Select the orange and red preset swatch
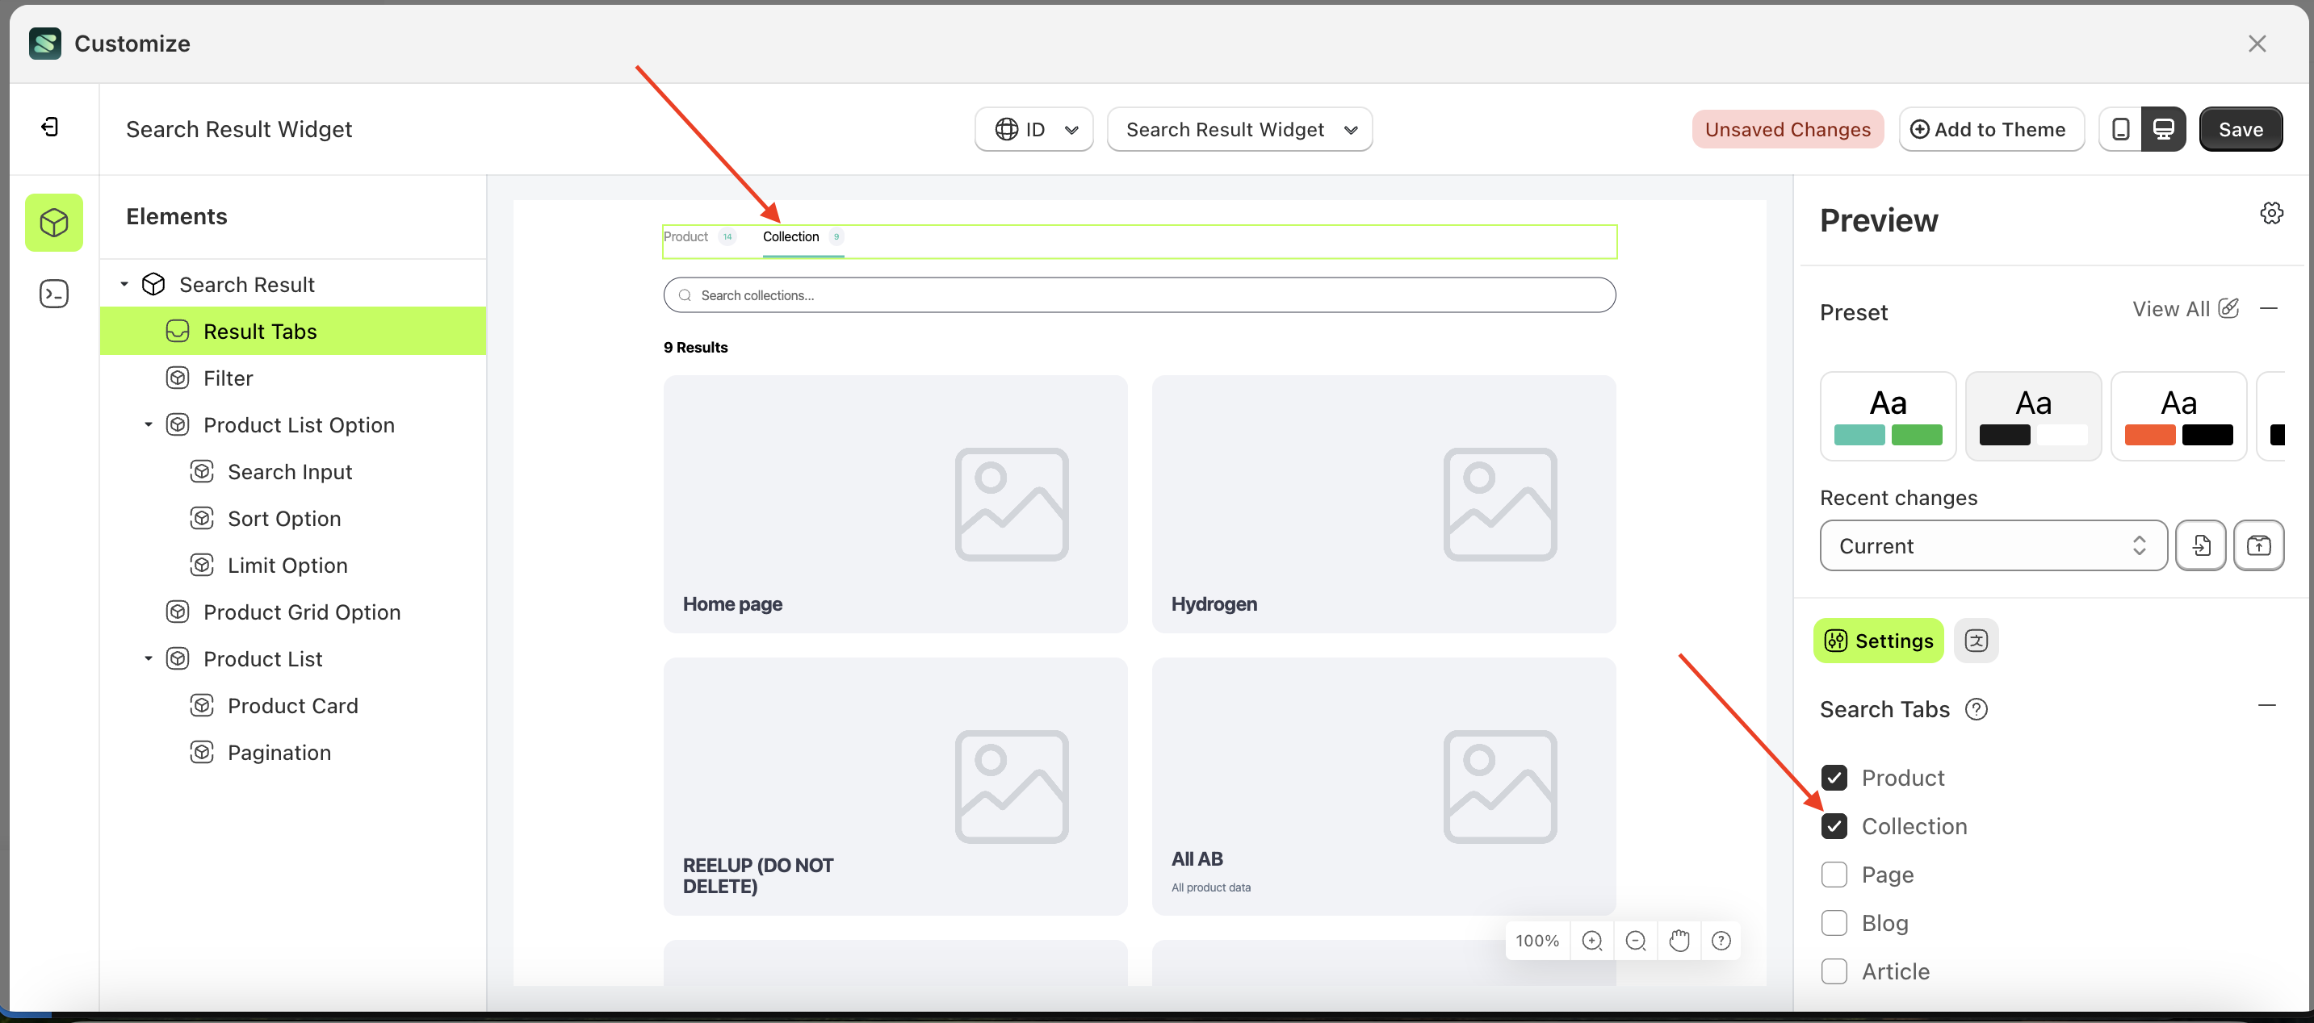 click(x=2178, y=415)
